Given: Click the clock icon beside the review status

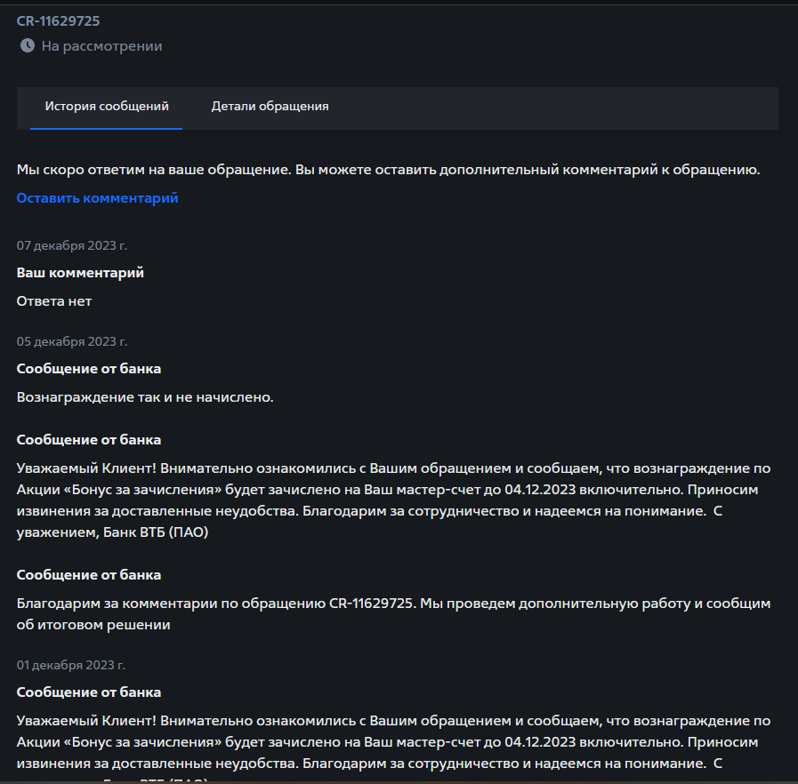Looking at the screenshot, I should (x=28, y=45).
